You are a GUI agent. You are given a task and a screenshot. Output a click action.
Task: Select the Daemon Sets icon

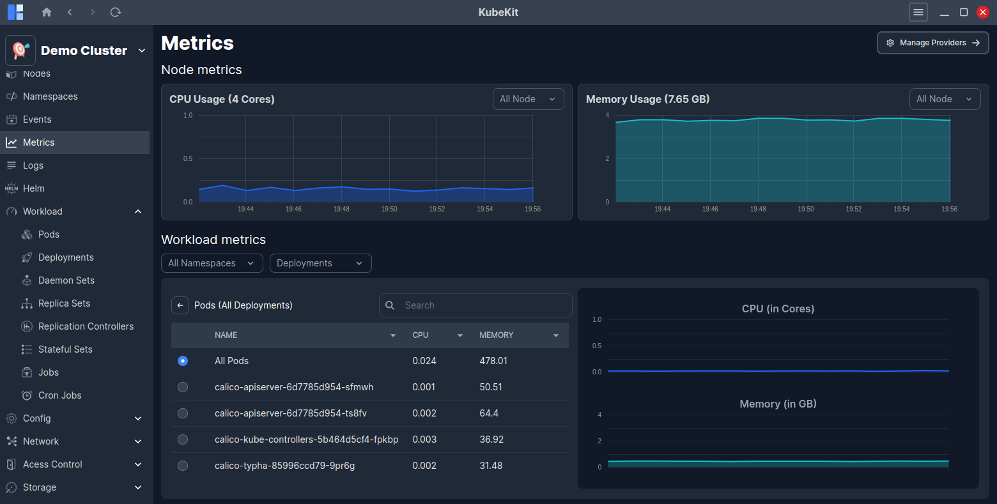click(x=27, y=280)
